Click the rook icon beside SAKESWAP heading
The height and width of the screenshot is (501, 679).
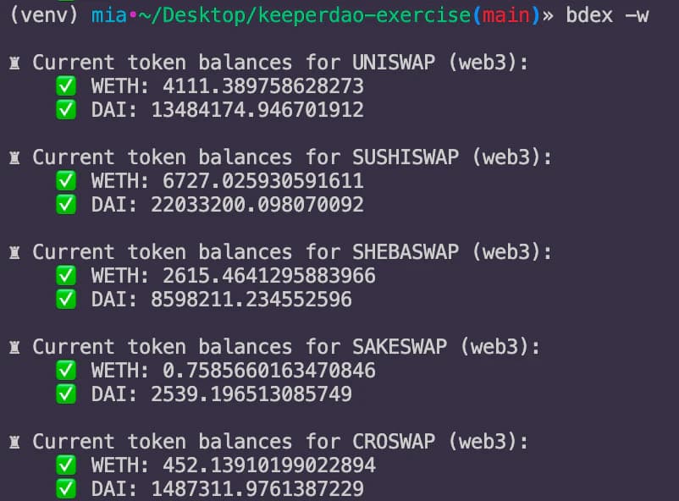(14, 347)
